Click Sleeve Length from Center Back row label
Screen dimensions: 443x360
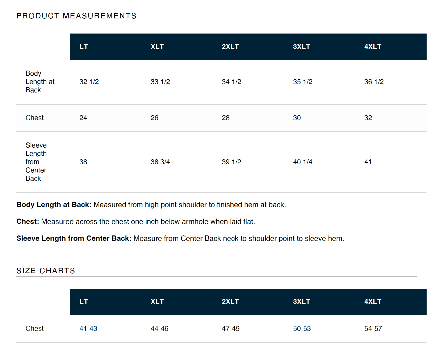coord(36,162)
